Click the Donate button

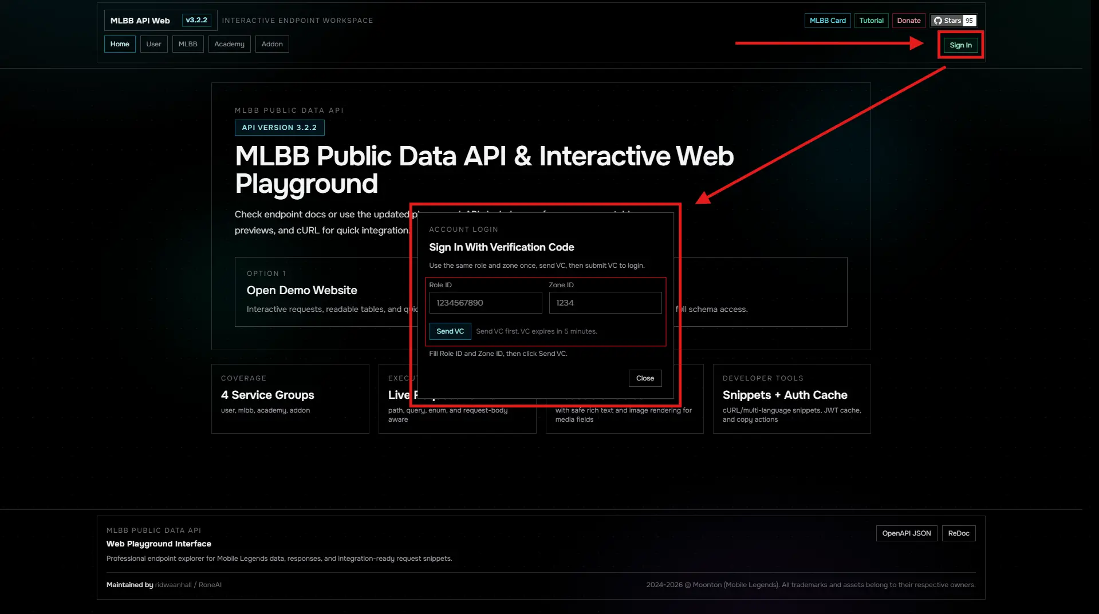(x=908, y=21)
